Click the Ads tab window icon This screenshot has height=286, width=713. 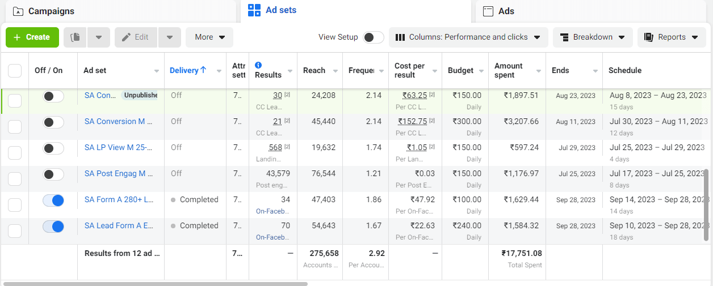488,11
